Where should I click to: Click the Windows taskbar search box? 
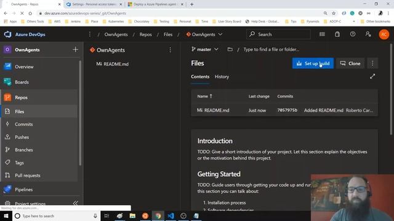tap(56, 215)
